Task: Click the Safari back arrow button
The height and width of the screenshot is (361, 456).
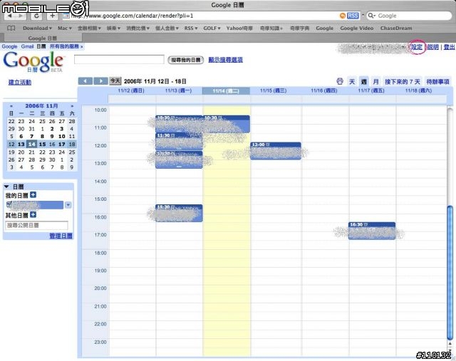Action: click(9, 16)
